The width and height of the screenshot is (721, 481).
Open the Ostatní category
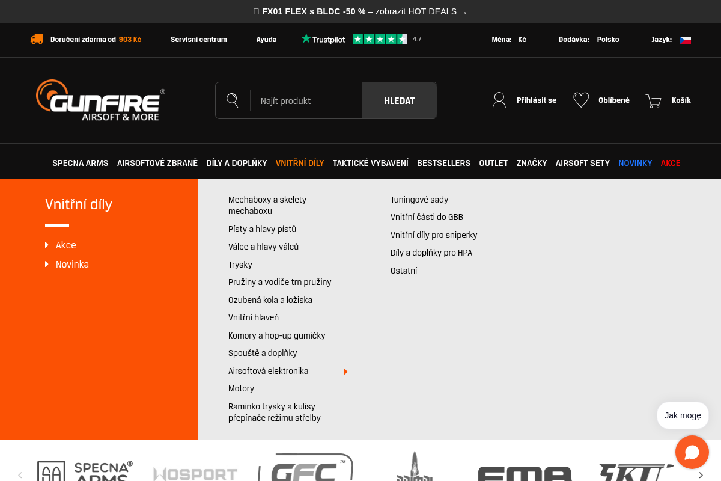click(x=404, y=271)
